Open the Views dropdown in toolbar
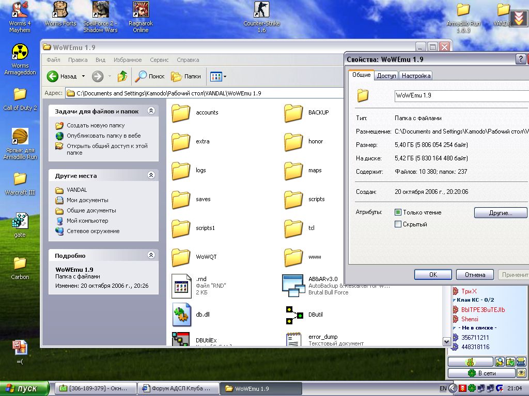The height and width of the screenshot is (396, 529). coord(219,76)
